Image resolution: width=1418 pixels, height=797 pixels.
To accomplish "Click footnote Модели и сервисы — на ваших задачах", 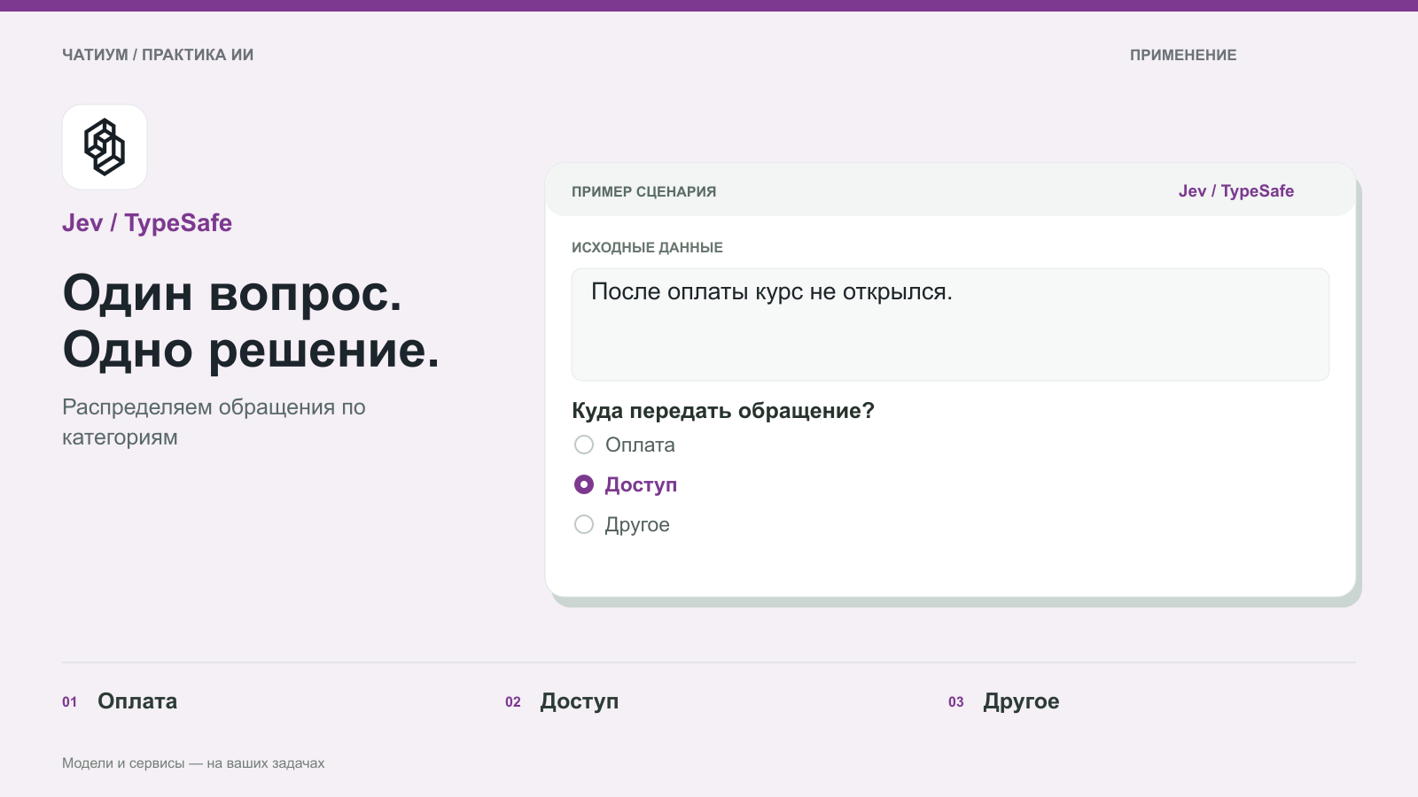I will coord(193,763).
